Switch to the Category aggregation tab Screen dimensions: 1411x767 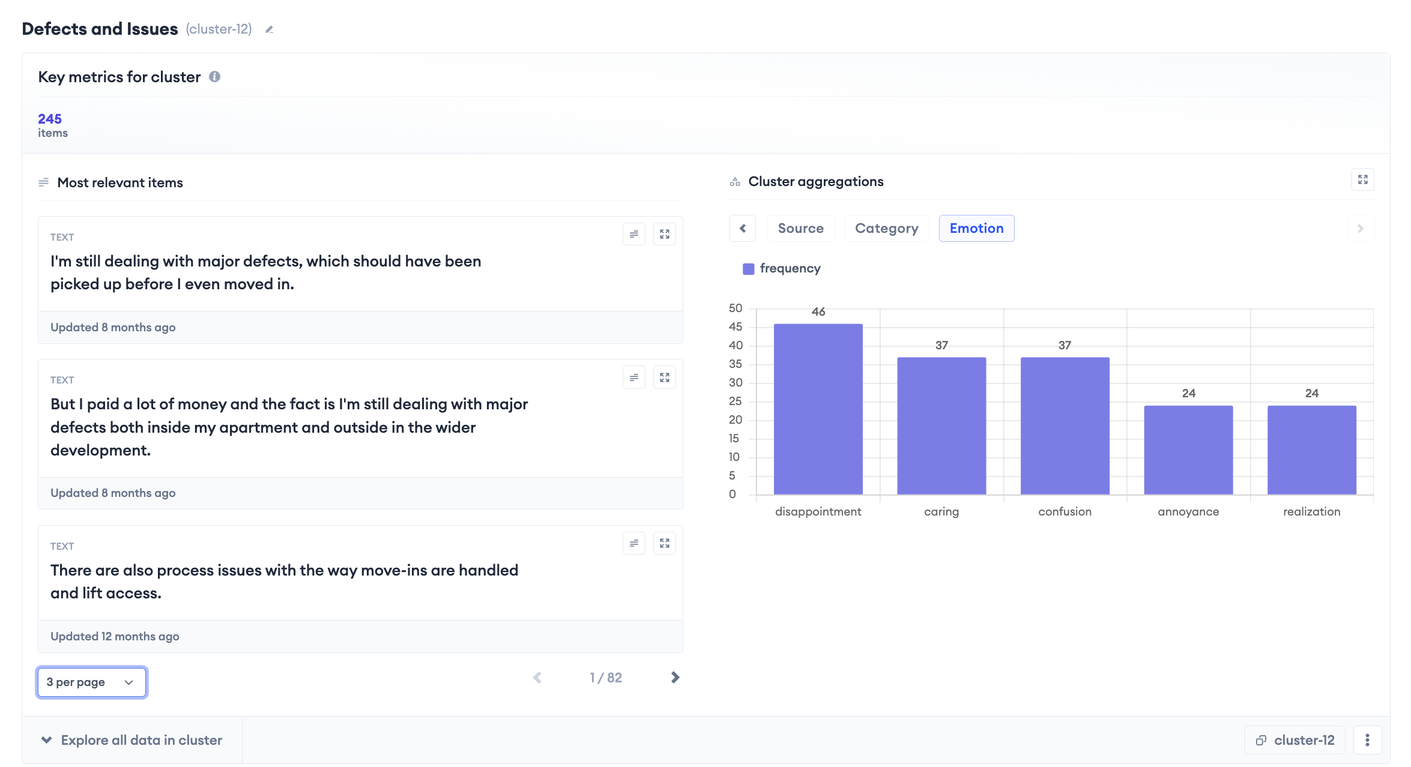click(886, 229)
